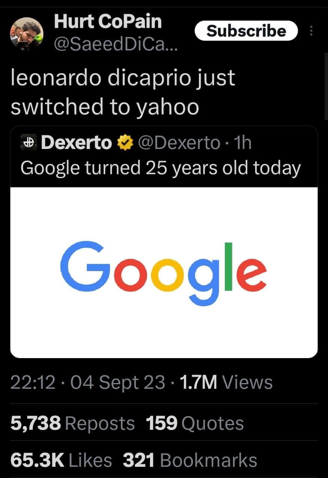
Task: Click the 1h timestamp on quoted tweet
Action: point(242,142)
